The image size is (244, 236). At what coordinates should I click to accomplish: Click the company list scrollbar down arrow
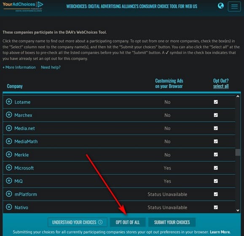tap(238, 210)
